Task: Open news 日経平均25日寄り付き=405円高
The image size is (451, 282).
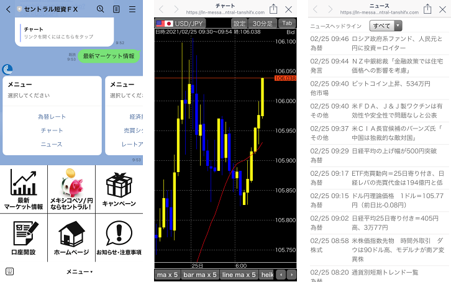Action: coord(380,223)
